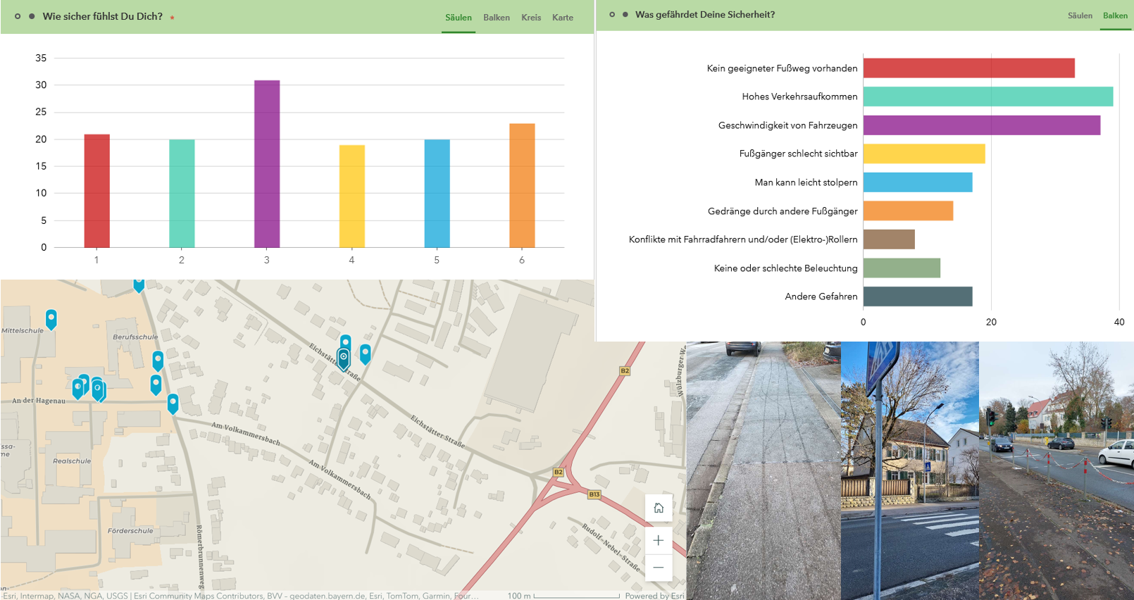
Task: Click the y-axis value 35 on column chart
Action: click(41, 58)
